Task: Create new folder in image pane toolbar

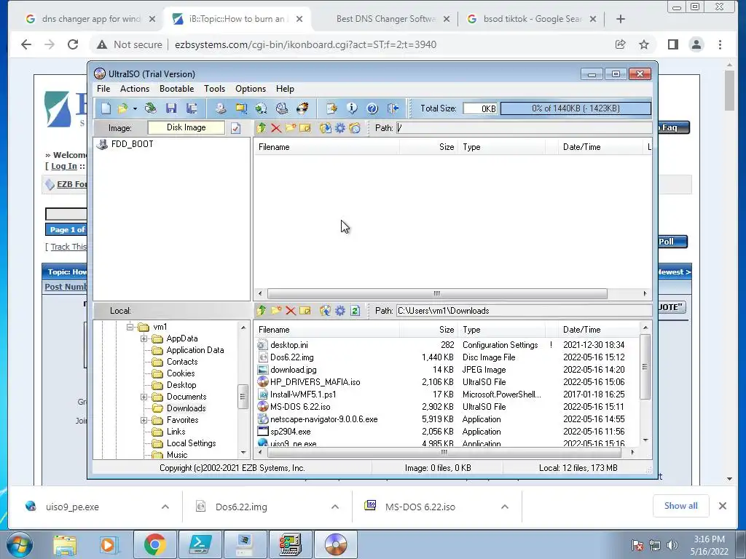Action: [290, 128]
